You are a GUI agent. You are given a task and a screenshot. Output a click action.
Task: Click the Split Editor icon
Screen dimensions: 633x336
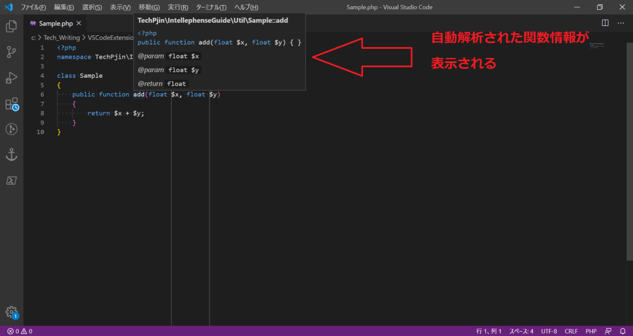click(x=605, y=23)
